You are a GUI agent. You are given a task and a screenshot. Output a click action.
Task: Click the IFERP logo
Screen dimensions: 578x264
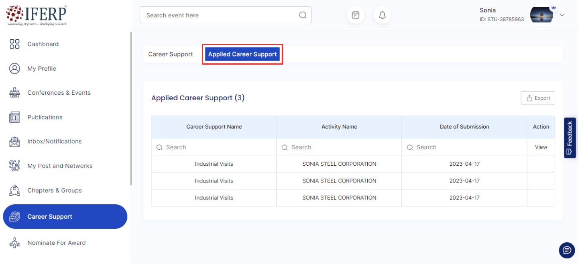click(x=37, y=15)
